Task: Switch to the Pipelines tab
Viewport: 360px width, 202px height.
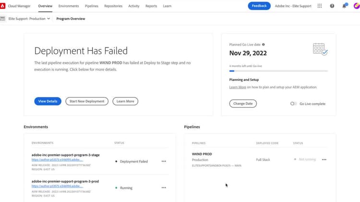Action: [92, 6]
